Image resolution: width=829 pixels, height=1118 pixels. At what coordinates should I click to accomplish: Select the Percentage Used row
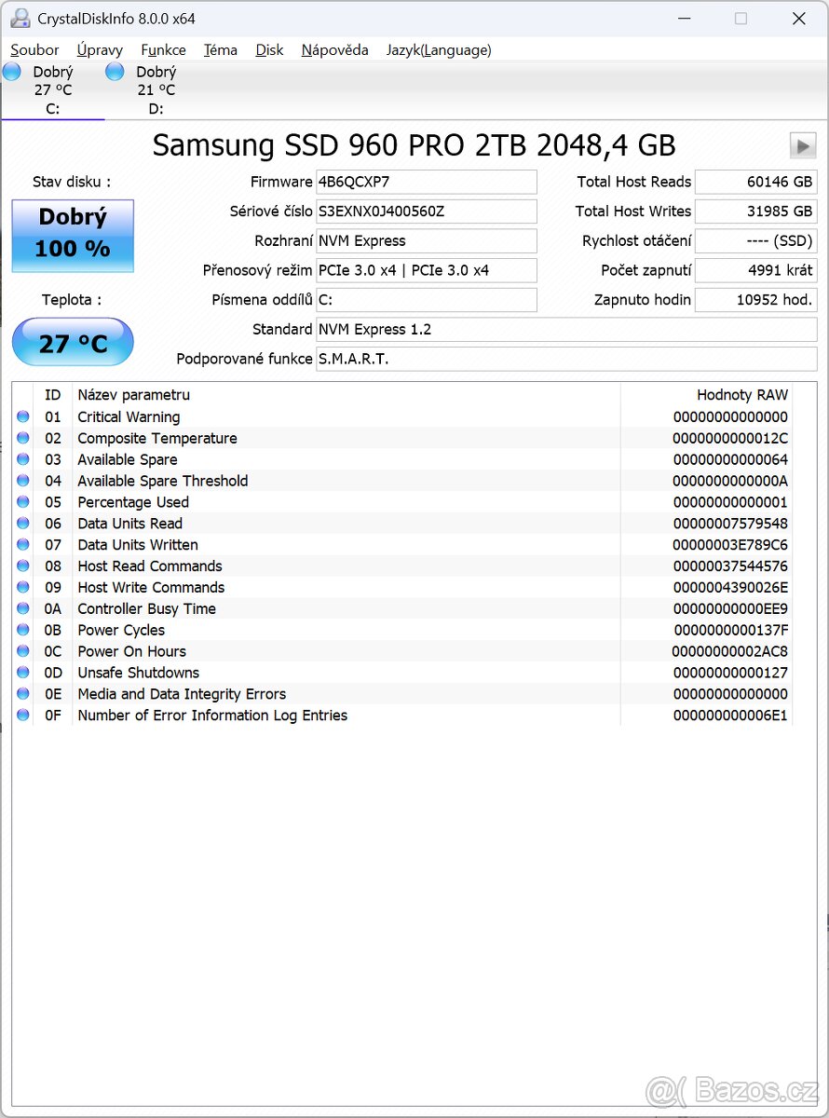click(402, 502)
